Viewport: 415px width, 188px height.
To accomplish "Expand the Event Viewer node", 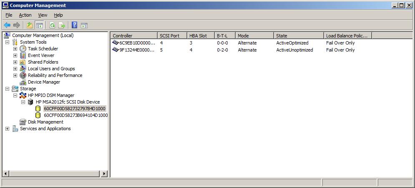I will (x=15, y=55).
